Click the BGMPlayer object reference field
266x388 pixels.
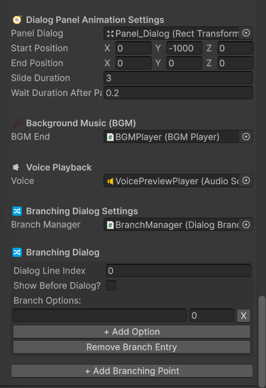(x=172, y=137)
